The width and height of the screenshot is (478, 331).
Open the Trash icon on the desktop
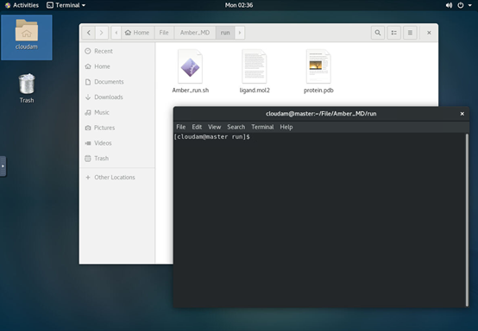point(27,88)
